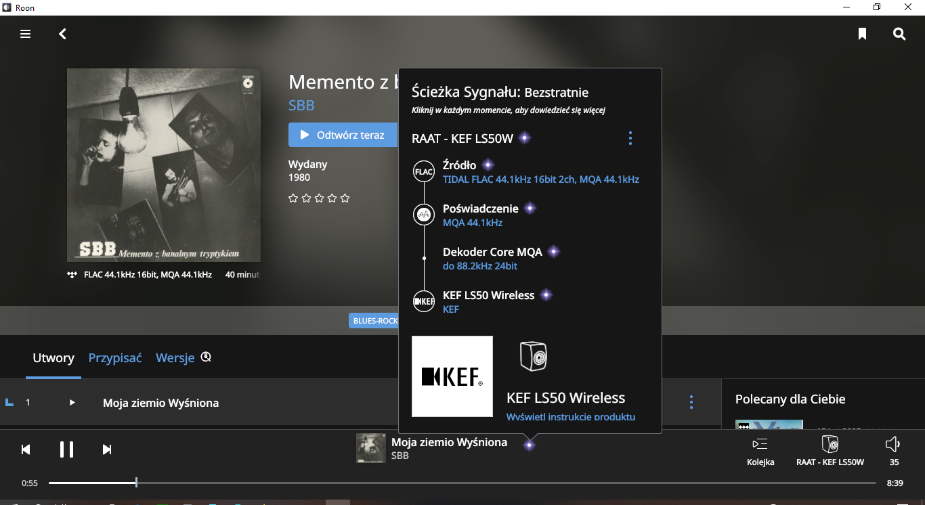
Task: Click the SBB album cover art
Action: (164, 165)
